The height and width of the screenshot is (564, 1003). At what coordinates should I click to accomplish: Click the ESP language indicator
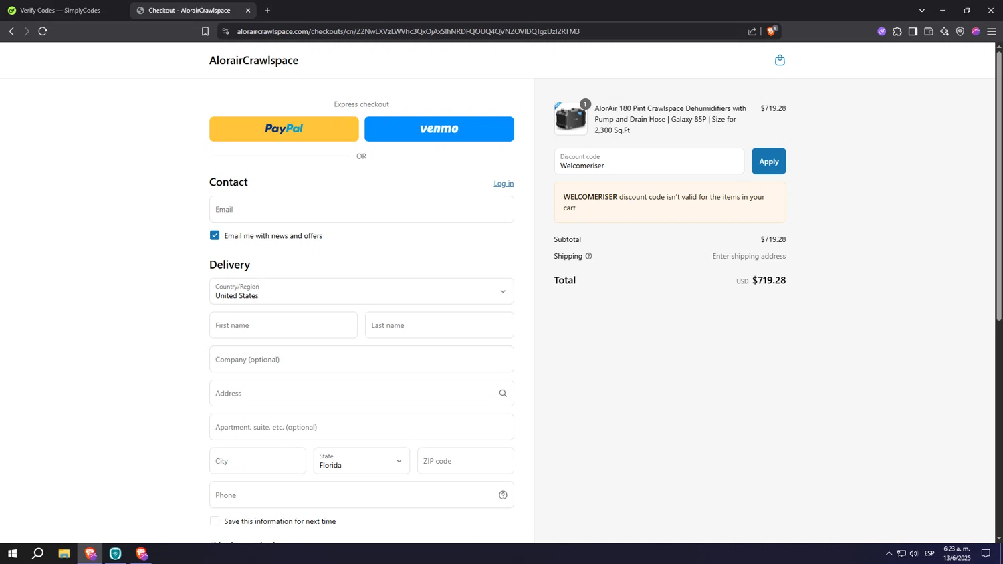929,553
